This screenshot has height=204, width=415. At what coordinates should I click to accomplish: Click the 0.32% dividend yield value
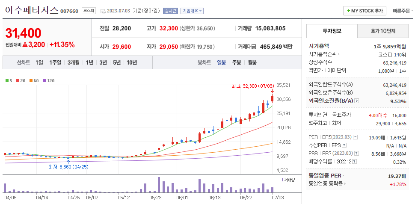pyautogui.click(x=399, y=162)
